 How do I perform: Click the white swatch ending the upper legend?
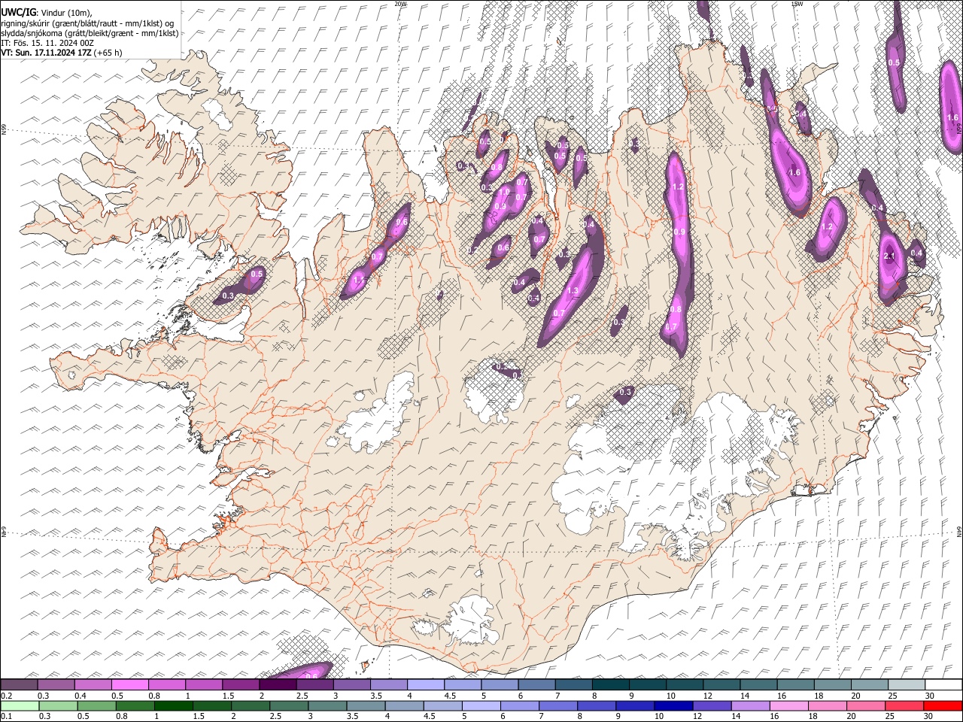pos(943,684)
